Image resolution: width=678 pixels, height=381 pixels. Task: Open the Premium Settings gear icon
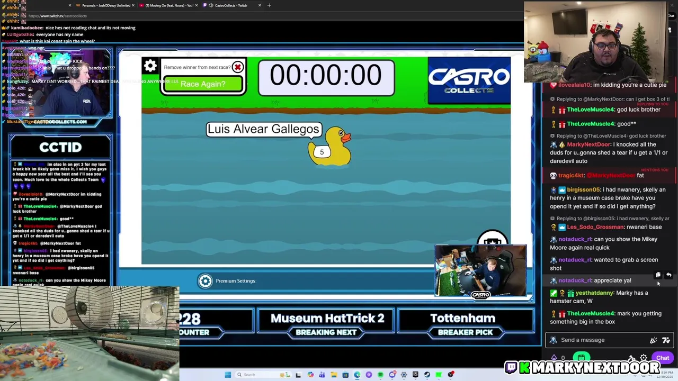[205, 281]
